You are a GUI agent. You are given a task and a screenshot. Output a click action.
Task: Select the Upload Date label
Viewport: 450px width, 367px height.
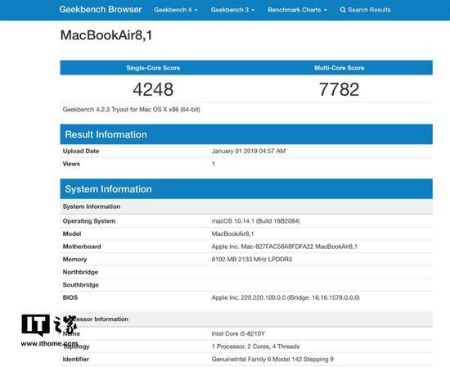[x=81, y=151]
